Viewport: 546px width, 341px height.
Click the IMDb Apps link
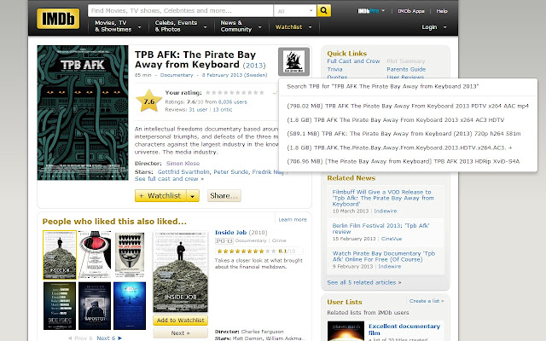coord(411,11)
